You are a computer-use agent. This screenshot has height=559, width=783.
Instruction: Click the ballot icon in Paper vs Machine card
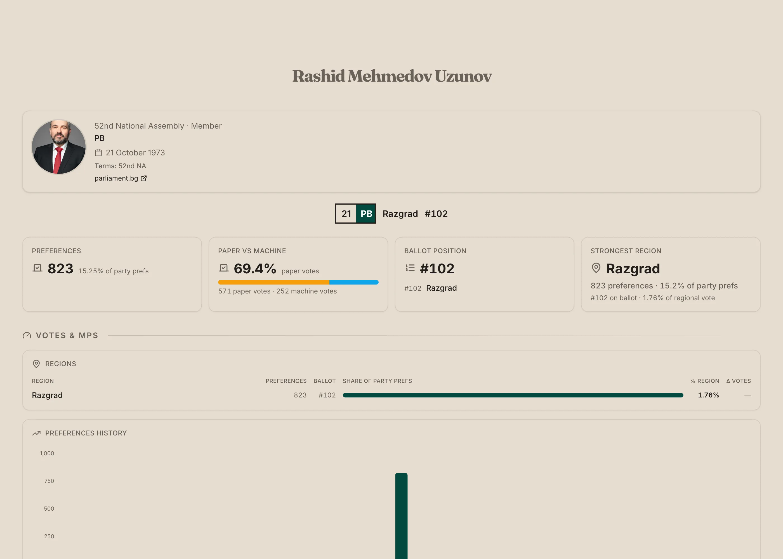click(x=224, y=268)
